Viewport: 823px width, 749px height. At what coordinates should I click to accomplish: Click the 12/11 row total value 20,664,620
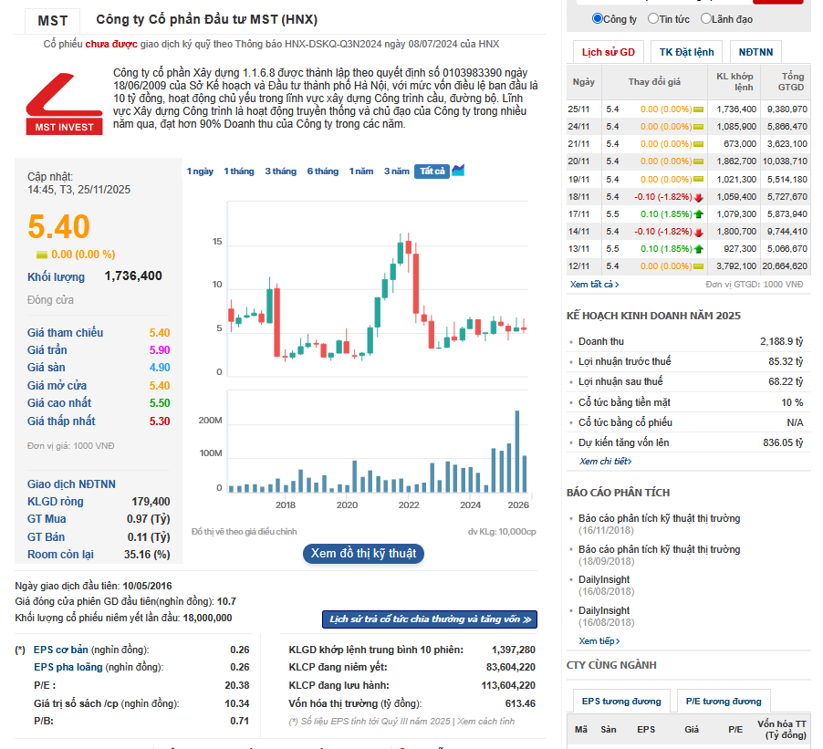click(x=785, y=266)
